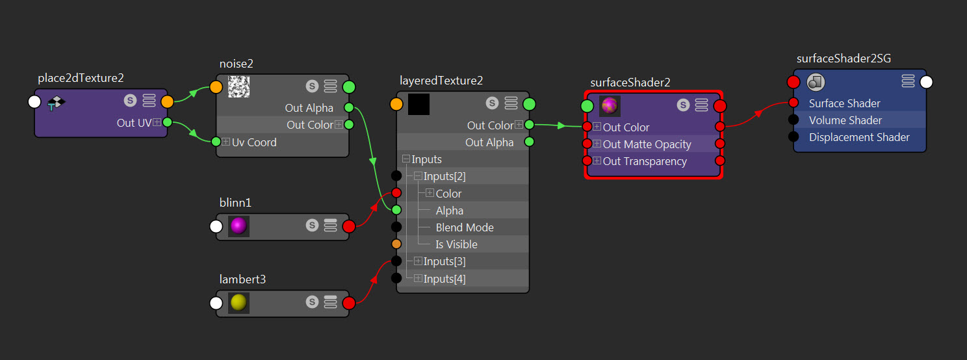Click noise2 Out Color output port
This screenshot has height=360, width=967.
coord(349,125)
